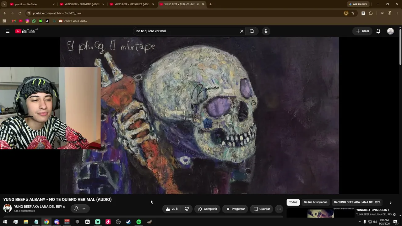The height and width of the screenshot is (226, 402).
Task: Dislike the video
Action: coord(187,209)
